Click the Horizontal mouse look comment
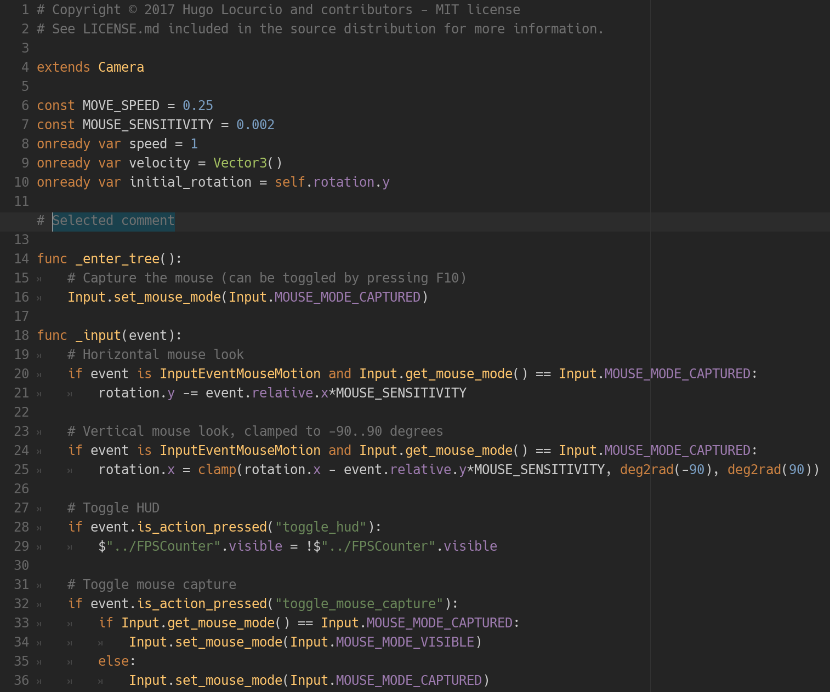 pos(155,355)
